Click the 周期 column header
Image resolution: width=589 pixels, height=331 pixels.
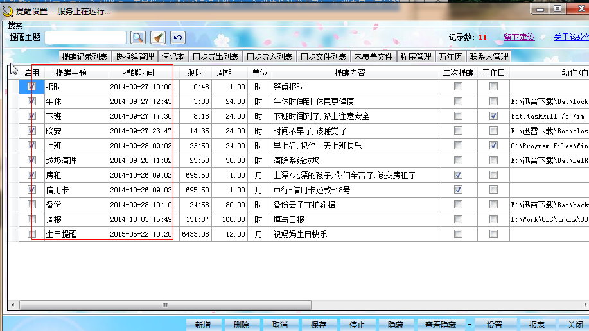(x=229, y=72)
